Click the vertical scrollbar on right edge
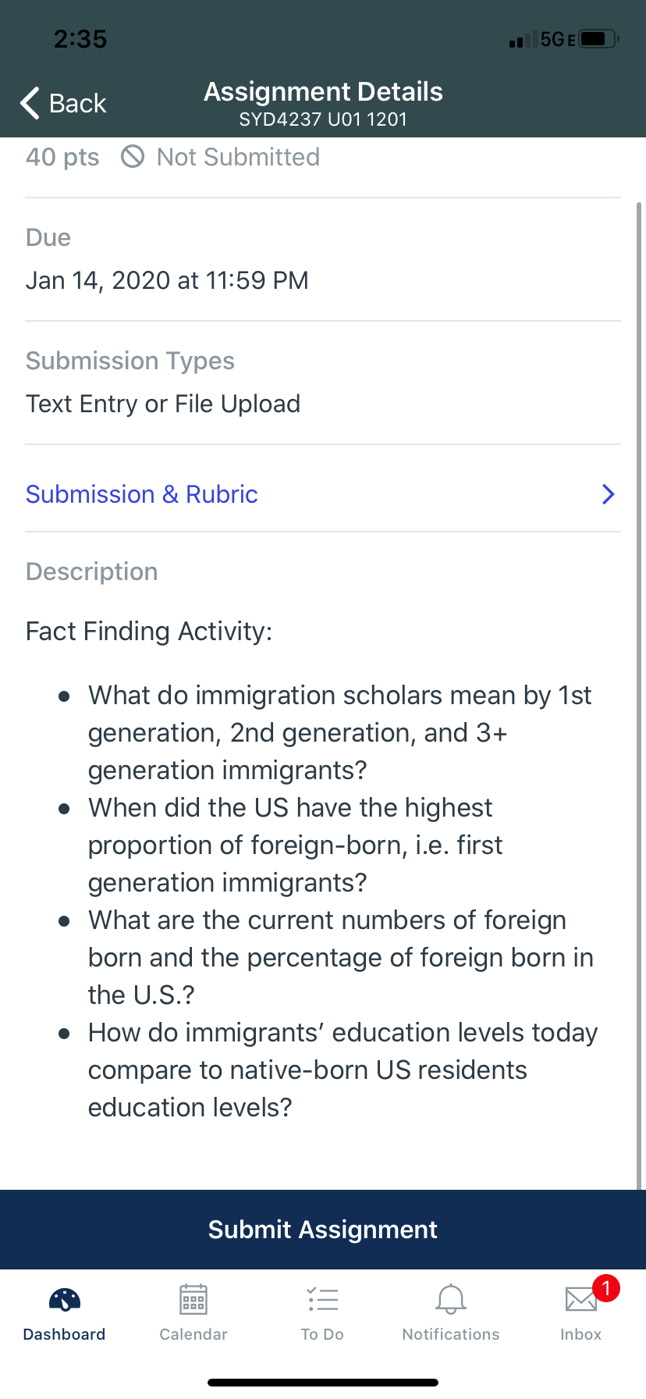The height and width of the screenshot is (1399, 646). coord(640,695)
